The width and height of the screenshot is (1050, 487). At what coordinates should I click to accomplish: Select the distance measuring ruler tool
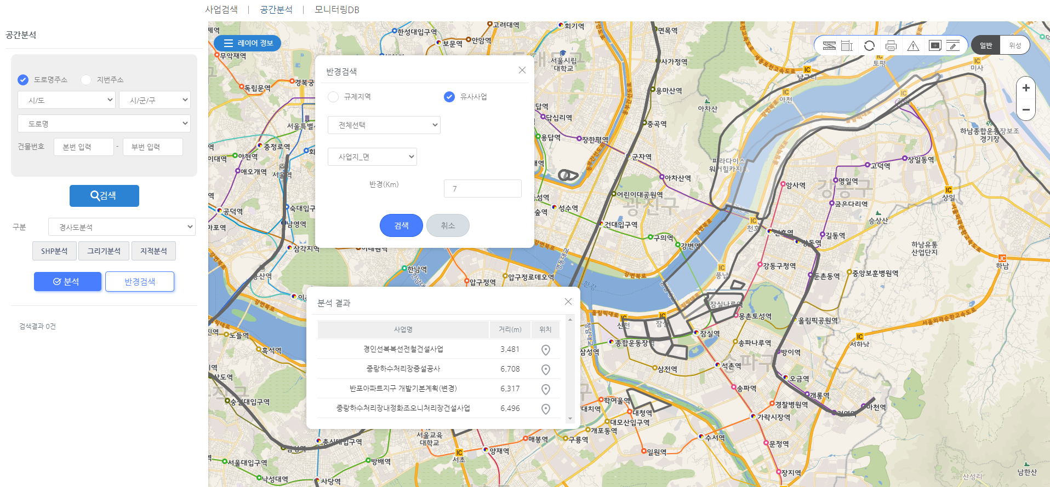829,45
